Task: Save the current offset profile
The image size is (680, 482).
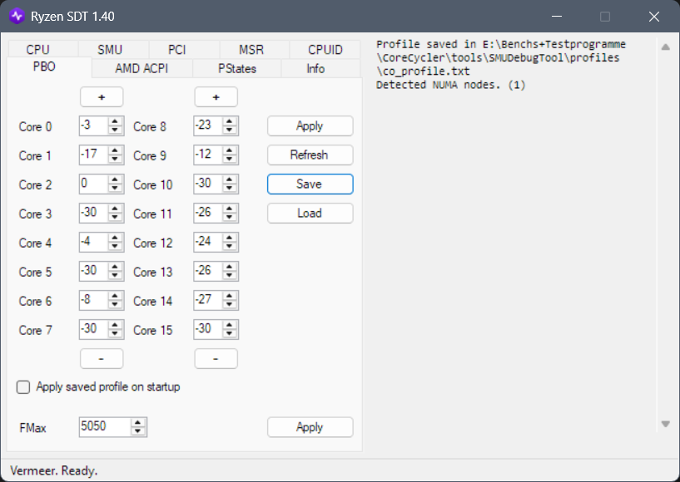Action: tap(310, 184)
